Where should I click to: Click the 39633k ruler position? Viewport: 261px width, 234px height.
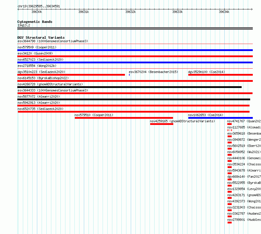click(177, 12)
